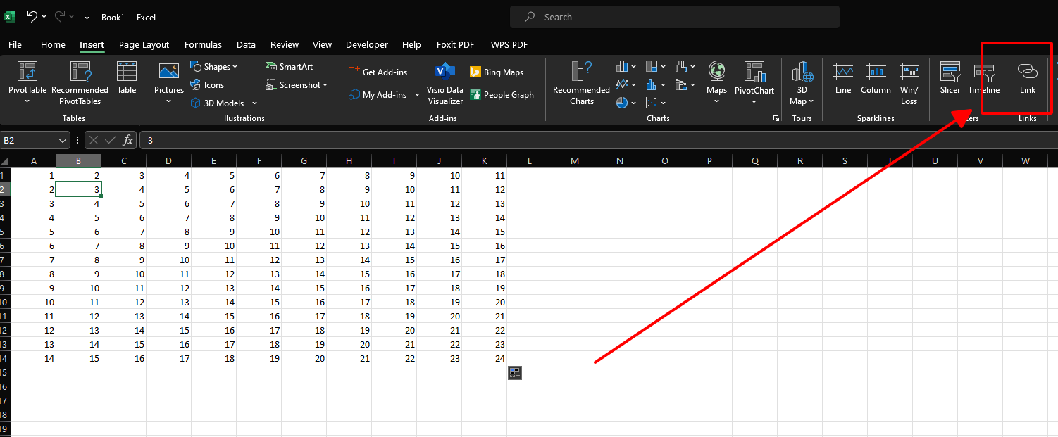Click the PivotTable icon
The image size is (1058, 437).
pos(27,72)
